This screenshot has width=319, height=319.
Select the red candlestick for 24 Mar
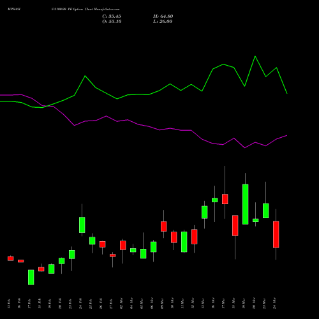276,235
